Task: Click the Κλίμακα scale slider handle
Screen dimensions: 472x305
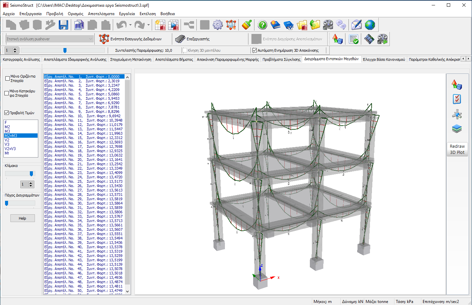Action: pyautogui.click(x=32, y=174)
